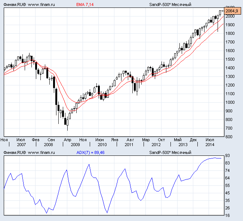The width and height of the screenshot is (243, 221).
Task: Click the red EMA 7,14 indicator label
Action: (x=85, y=5)
